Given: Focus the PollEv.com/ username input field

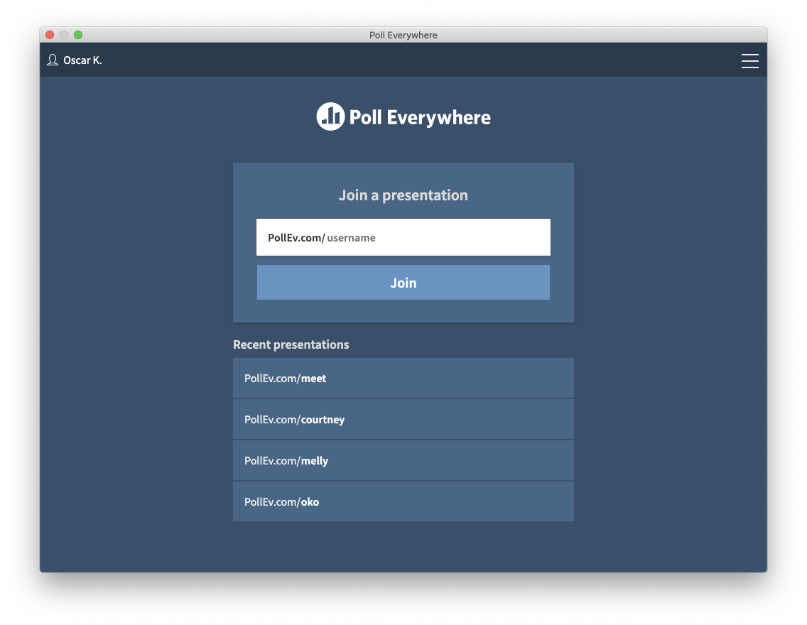Looking at the screenshot, I should (x=403, y=237).
